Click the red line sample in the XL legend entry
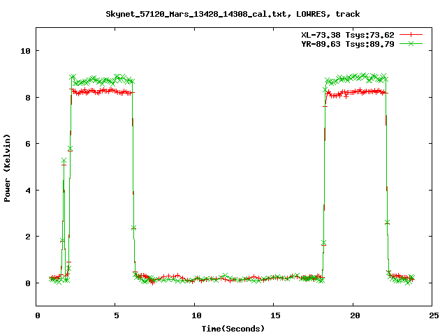Screen dimensions: 447x335 click(411, 35)
